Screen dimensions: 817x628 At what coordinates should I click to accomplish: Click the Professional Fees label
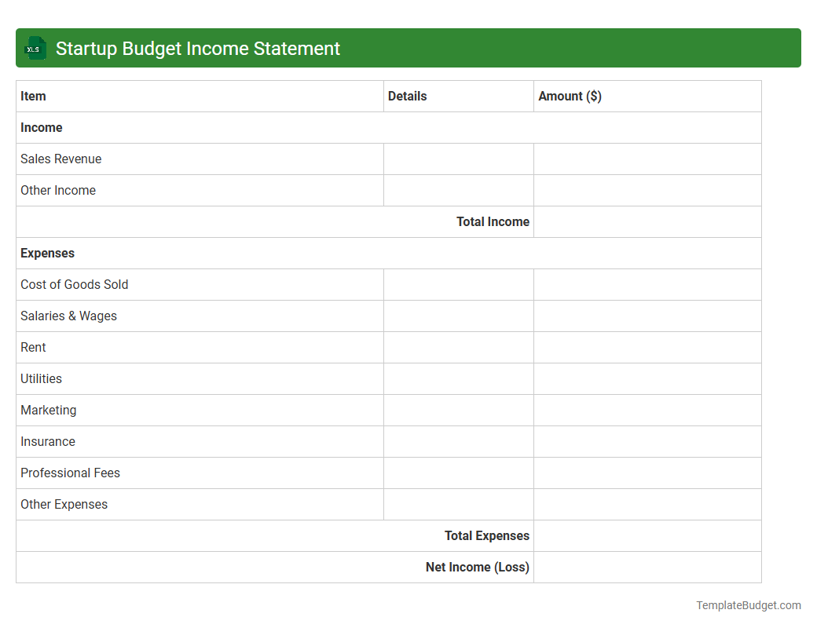(70, 473)
